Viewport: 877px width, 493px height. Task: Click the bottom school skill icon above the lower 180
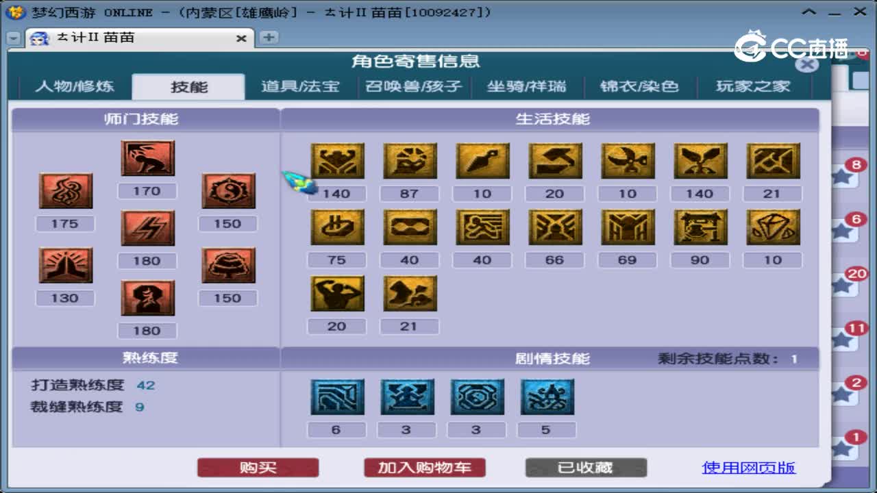[148, 298]
